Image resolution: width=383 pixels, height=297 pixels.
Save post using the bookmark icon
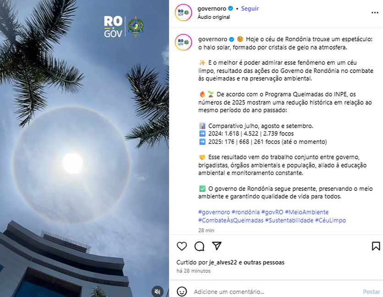click(x=376, y=246)
